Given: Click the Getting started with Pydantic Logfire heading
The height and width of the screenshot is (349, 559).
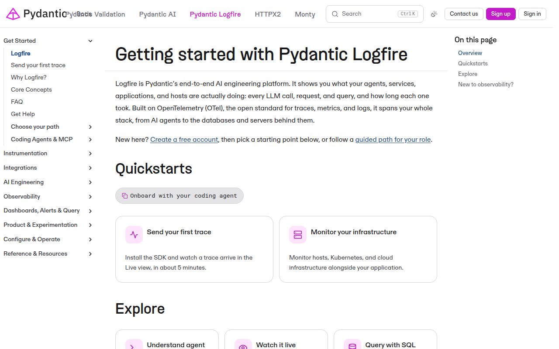Looking at the screenshot, I should click(x=261, y=55).
